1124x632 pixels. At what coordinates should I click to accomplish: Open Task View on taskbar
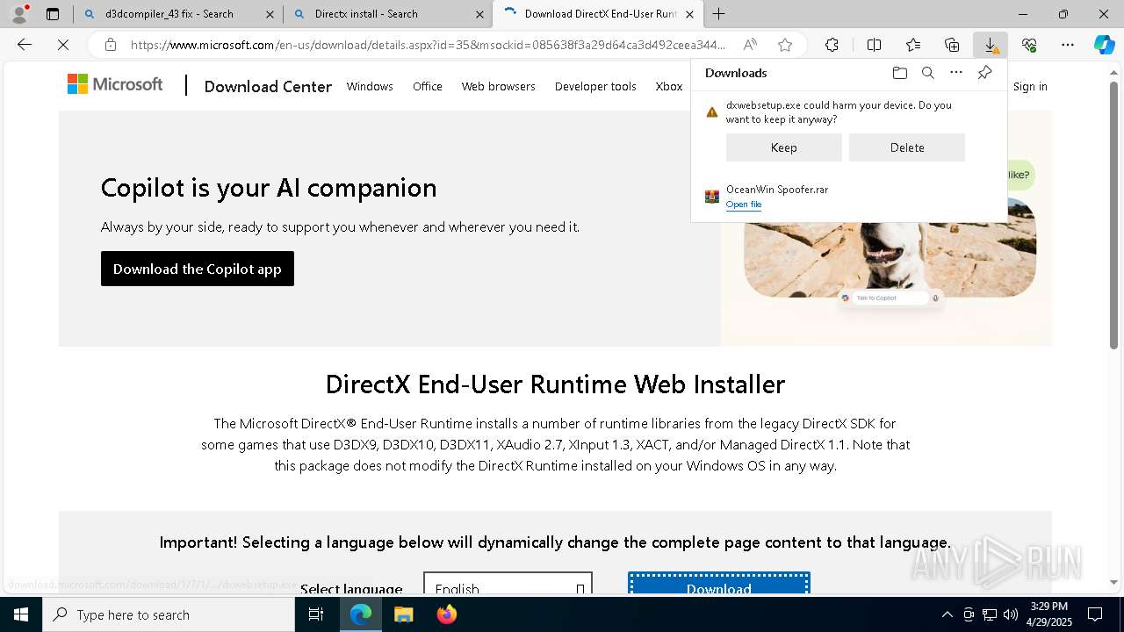[317, 614]
